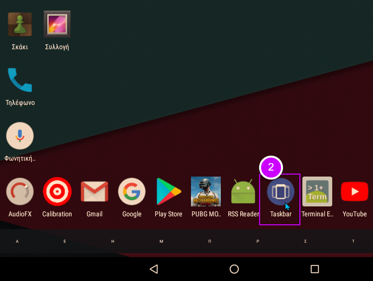Screen dimensions: 373x281
Task: Jump to letter Π in index
Action: point(209,241)
